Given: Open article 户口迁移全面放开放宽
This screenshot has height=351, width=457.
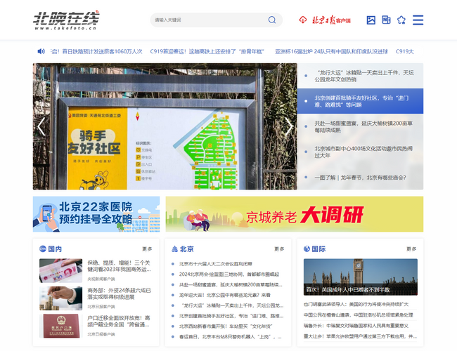Looking at the screenshot, I should (x=119, y=322).
